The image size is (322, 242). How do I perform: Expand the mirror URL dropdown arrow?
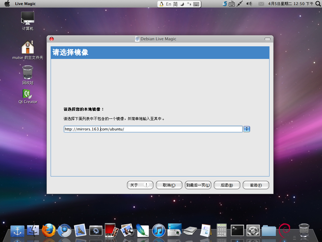[x=247, y=129]
